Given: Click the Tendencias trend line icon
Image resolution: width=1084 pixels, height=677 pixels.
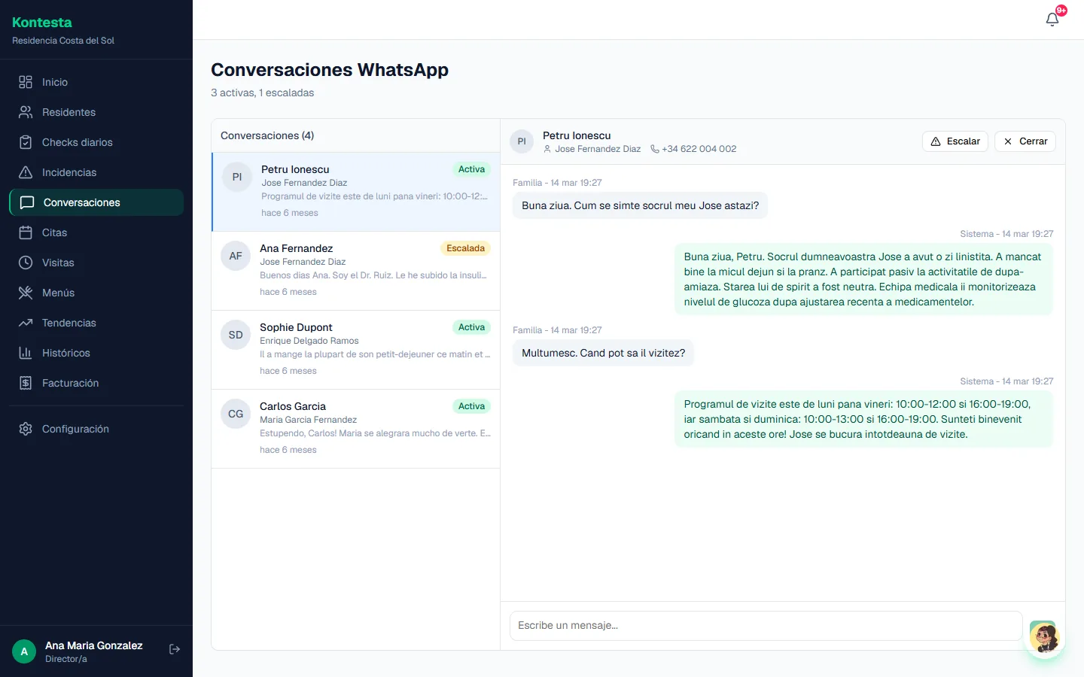Looking at the screenshot, I should click(26, 323).
